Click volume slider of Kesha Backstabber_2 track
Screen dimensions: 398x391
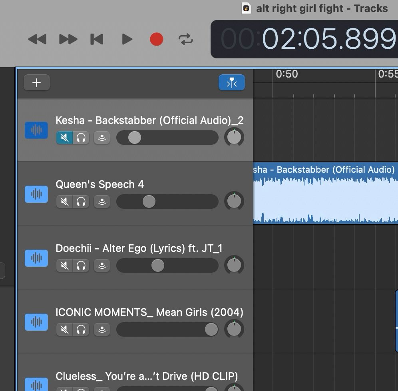pyautogui.click(x=167, y=138)
